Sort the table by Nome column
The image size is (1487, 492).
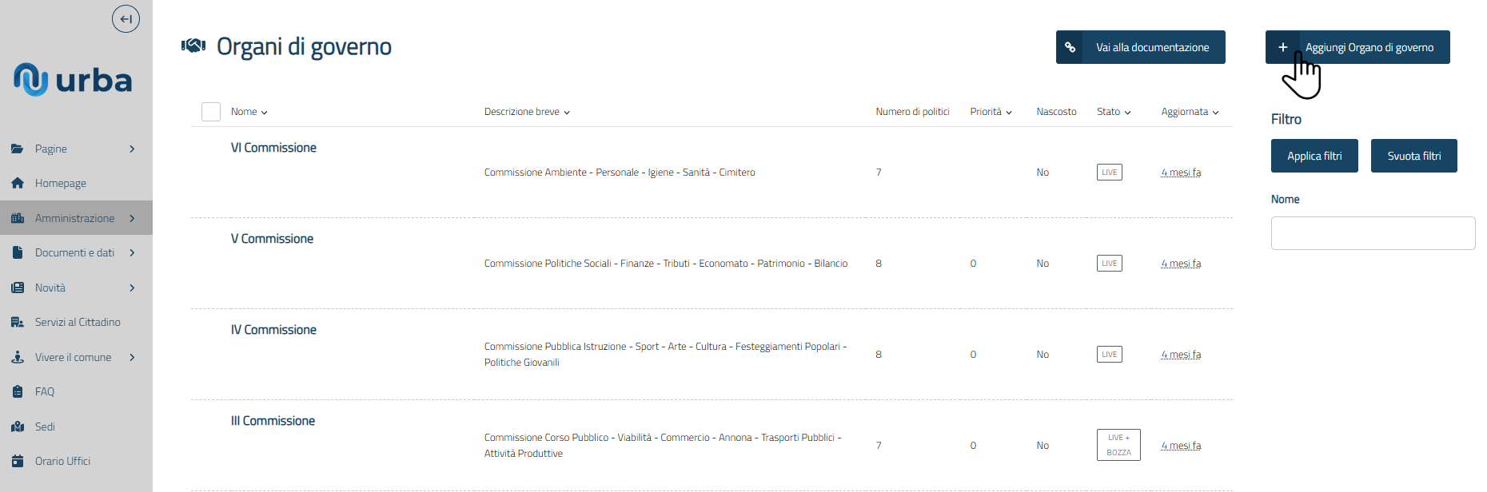click(249, 112)
